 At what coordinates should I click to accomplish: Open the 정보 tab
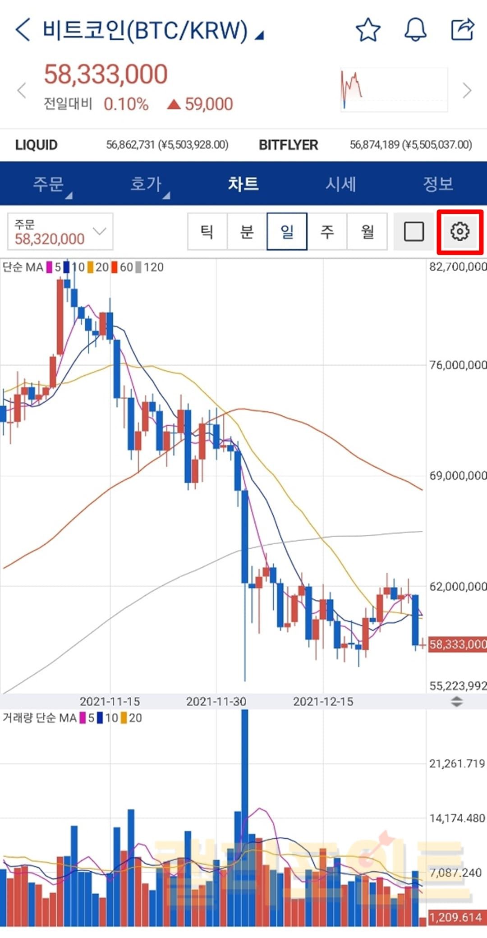pos(438,184)
